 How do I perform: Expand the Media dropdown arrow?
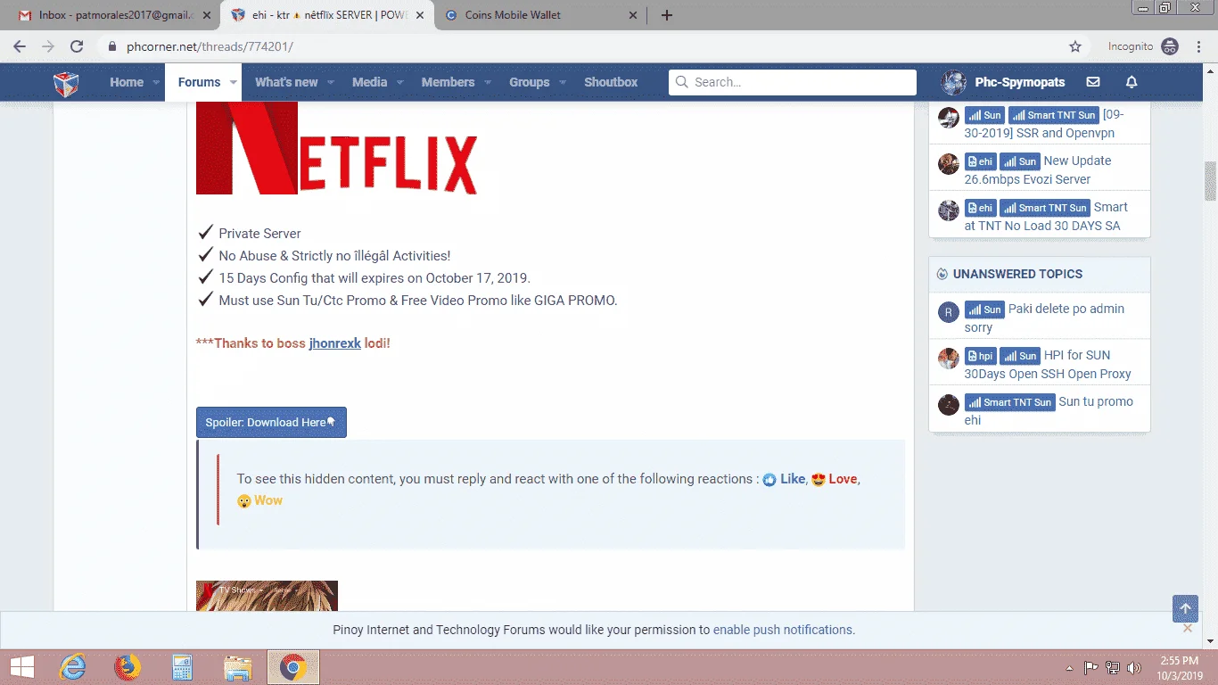(399, 82)
